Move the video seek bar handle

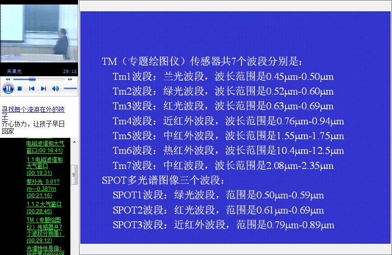(x=32, y=79)
